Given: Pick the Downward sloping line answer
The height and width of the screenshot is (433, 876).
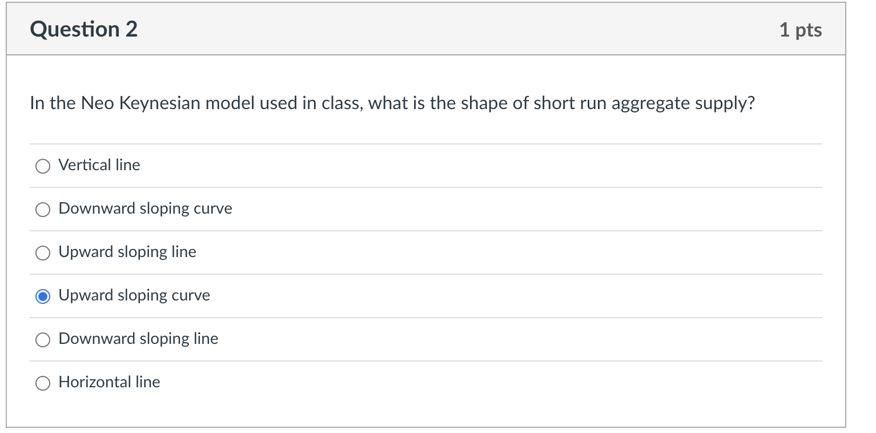Looking at the screenshot, I should coord(42,340).
